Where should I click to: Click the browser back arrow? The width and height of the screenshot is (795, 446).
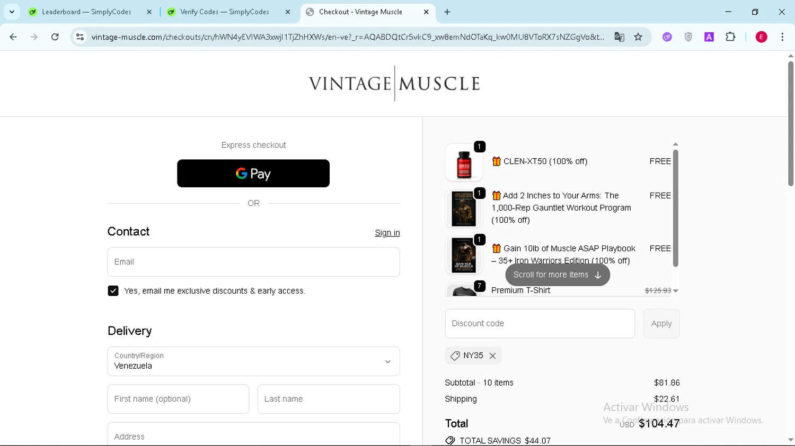(x=13, y=37)
